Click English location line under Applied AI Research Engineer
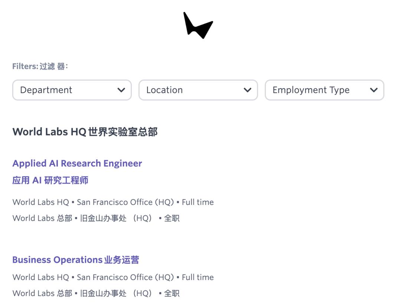 [x=113, y=202]
